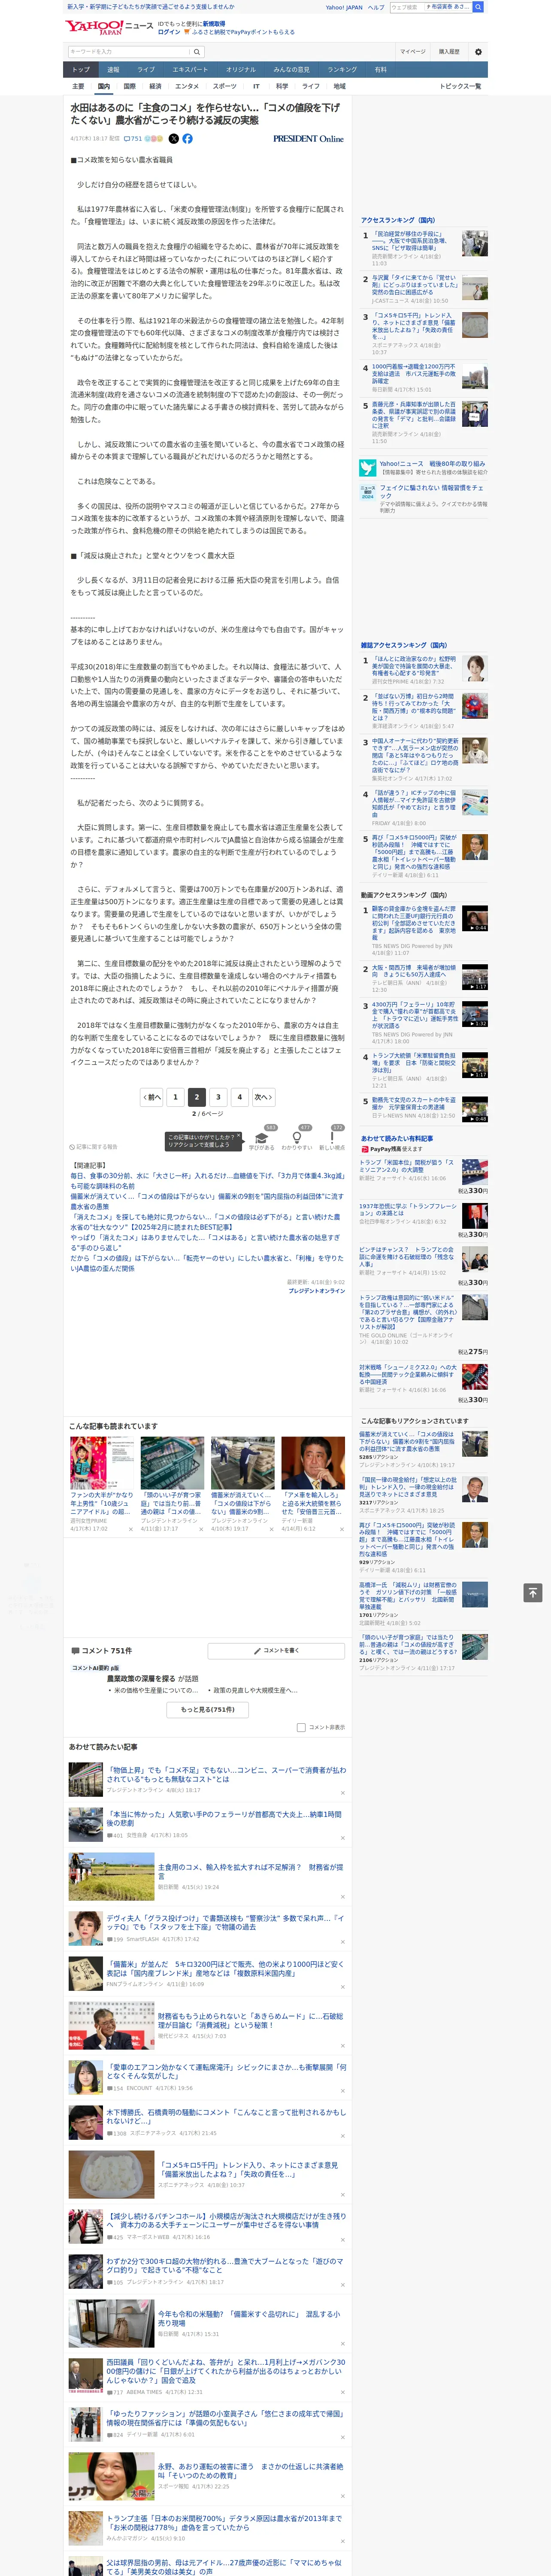Select the トップ tab
The image size is (551, 2576).
click(x=81, y=70)
